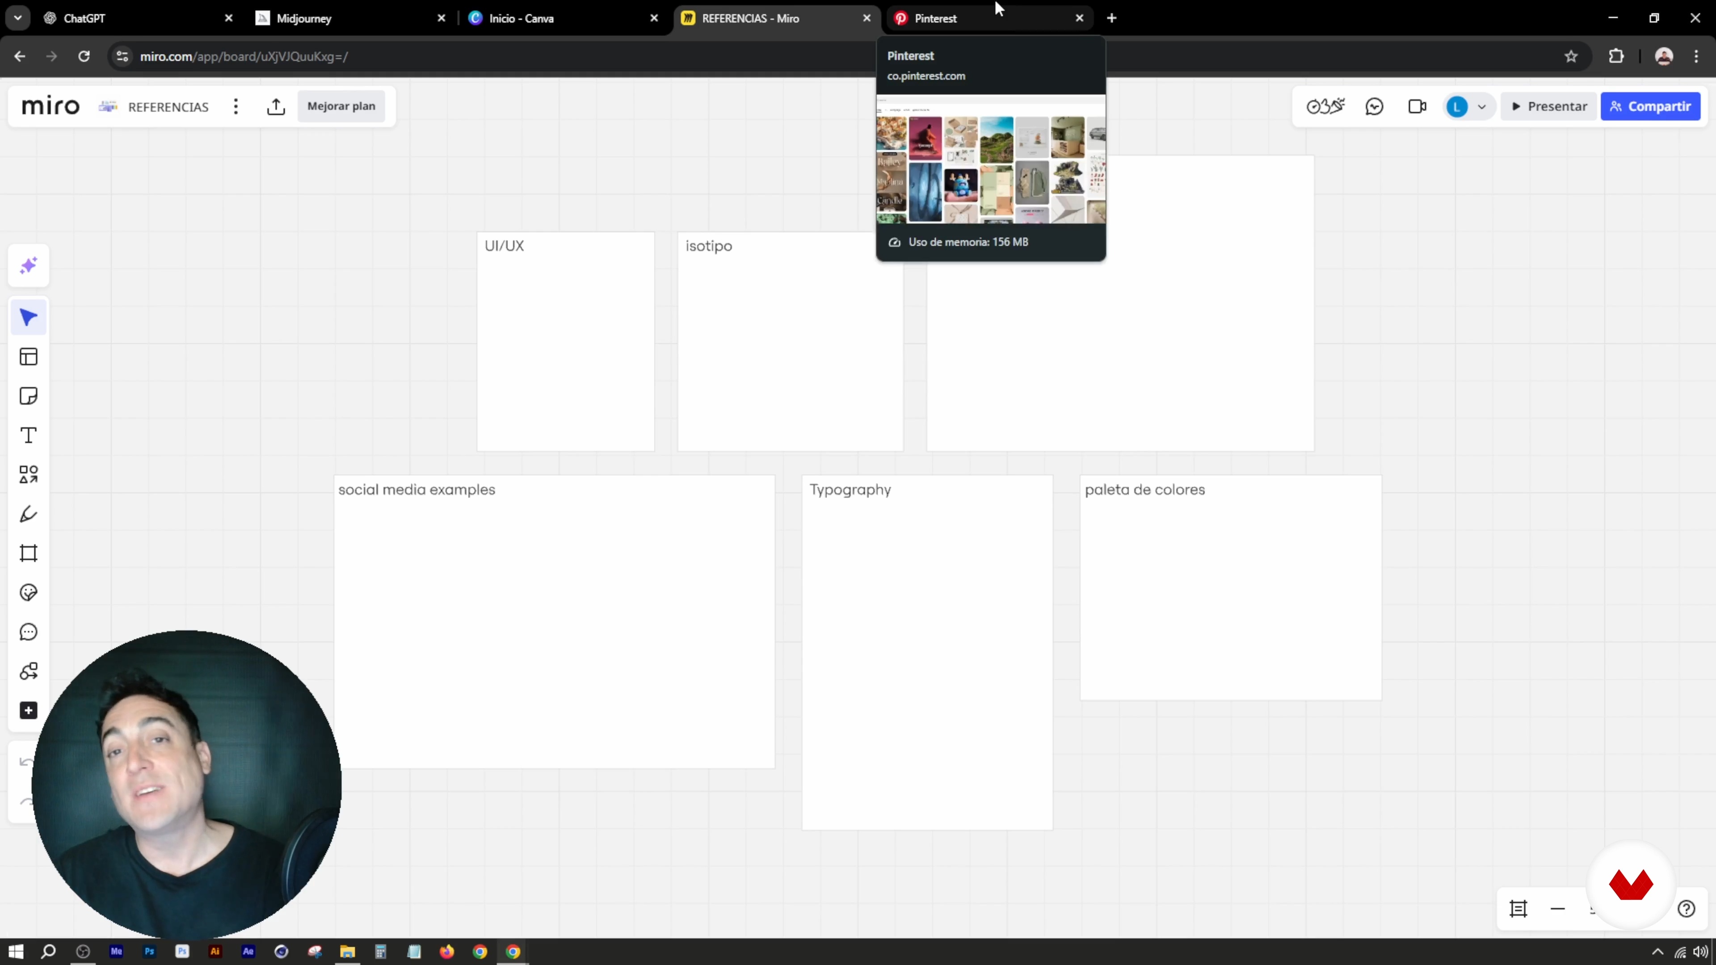Image resolution: width=1716 pixels, height=965 pixels.
Task: Select the Frame tool
Action: (29, 554)
